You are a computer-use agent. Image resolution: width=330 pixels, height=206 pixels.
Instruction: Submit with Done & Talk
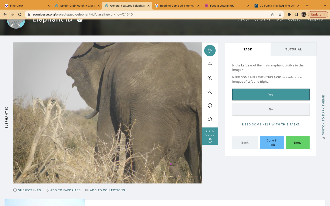(x=272, y=143)
